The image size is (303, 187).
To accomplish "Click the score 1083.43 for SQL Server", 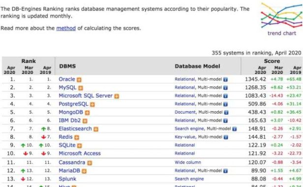I will [x=255, y=96].
